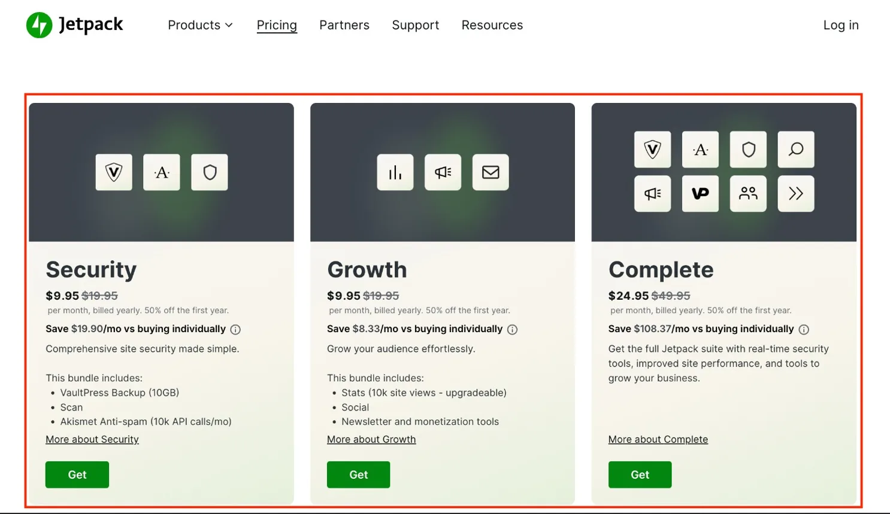Viewport: 890px width, 514px height.
Task: Click the Security card heading
Action: [91, 270]
